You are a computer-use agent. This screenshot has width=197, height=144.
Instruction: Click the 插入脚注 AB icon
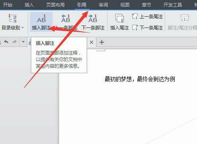(x=41, y=18)
